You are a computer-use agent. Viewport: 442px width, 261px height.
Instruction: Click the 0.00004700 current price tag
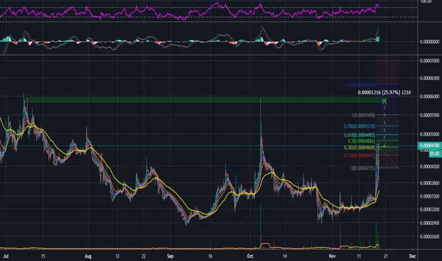pyautogui.click(x=430, y=146)
